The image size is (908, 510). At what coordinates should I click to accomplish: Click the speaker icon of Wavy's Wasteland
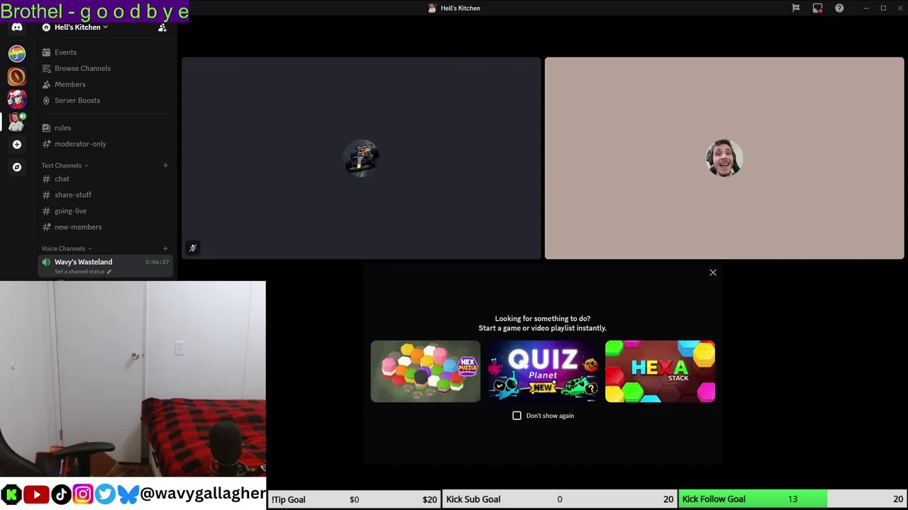point(46,262)
